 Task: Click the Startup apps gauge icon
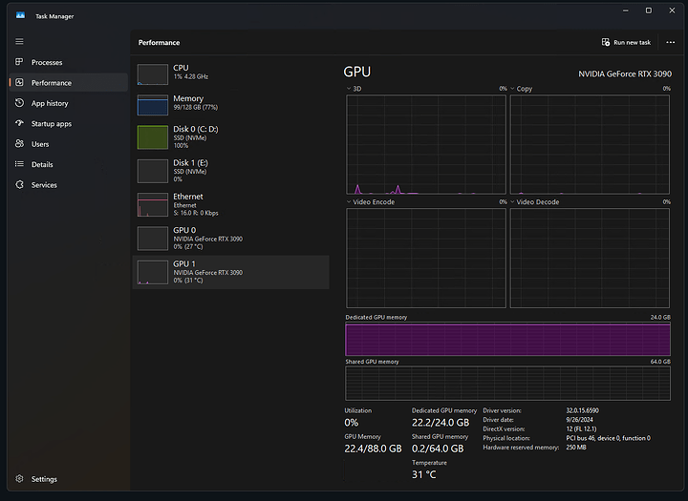19,123
